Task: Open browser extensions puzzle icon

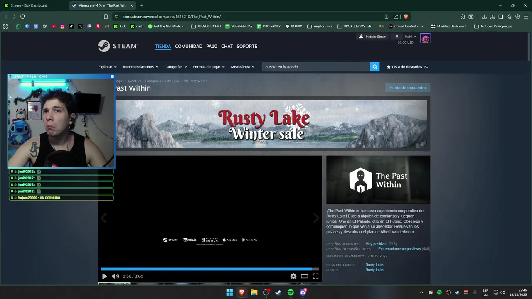Action: 463,17
